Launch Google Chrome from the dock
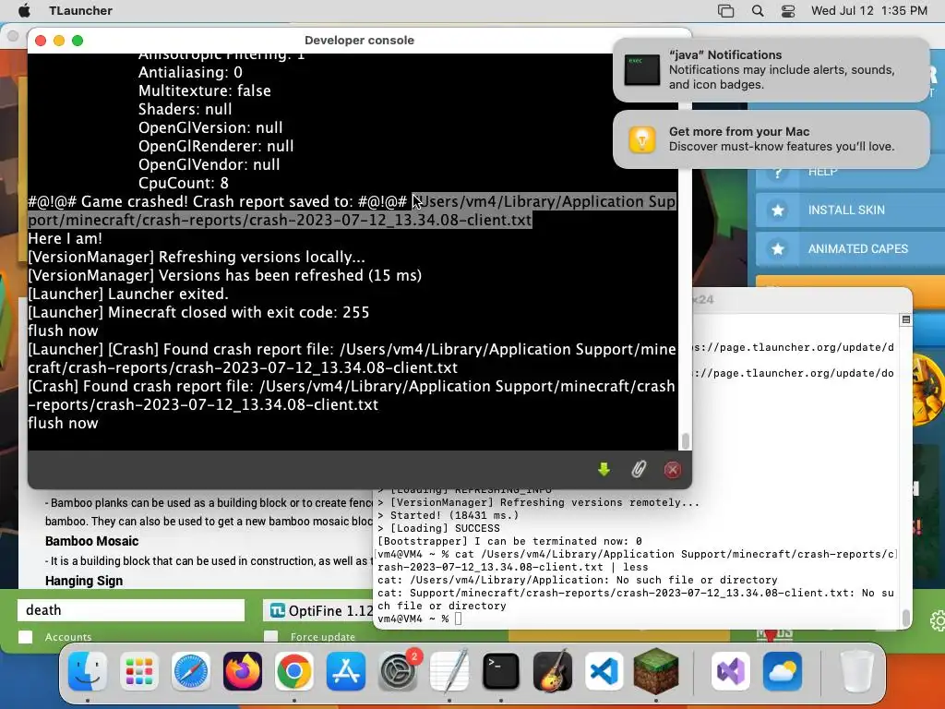This screenshot has width=945, height=709. click(x=294, y=670)
